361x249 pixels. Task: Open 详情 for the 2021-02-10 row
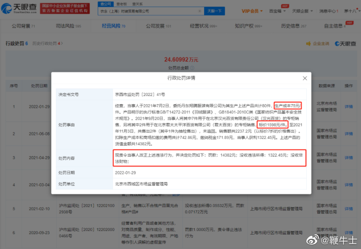click(348, 208)
